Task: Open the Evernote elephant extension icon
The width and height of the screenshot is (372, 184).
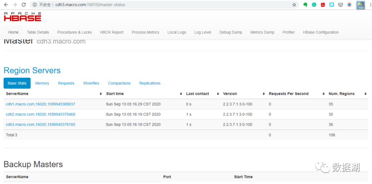Action: pos(305,5)
